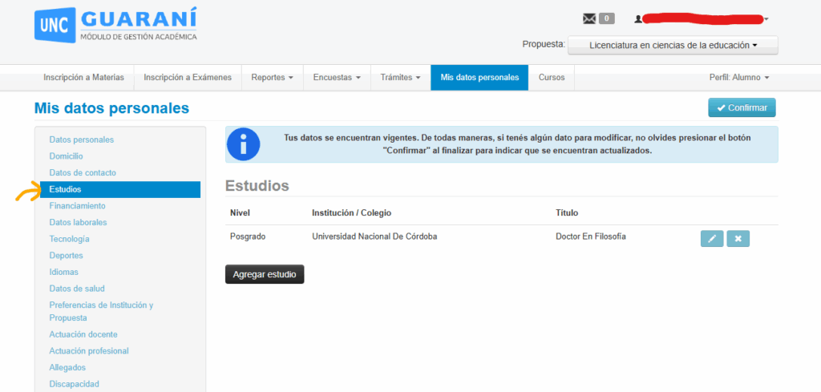Switch to Inscripción a Exámenes tab
The width and height of the screenshot is (821, 392).
(x=188, y=78)
